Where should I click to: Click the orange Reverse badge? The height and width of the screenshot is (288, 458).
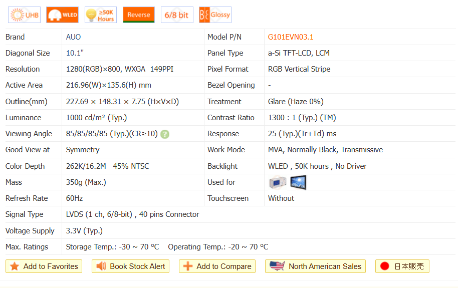(x=139, y=15)
